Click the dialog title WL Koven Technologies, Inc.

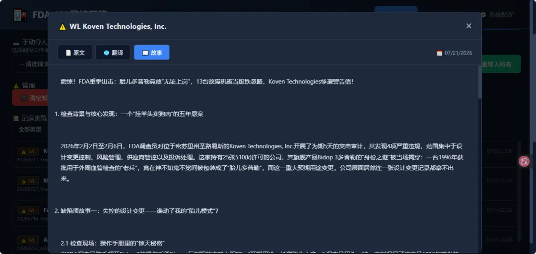click(x=118, y=26)
